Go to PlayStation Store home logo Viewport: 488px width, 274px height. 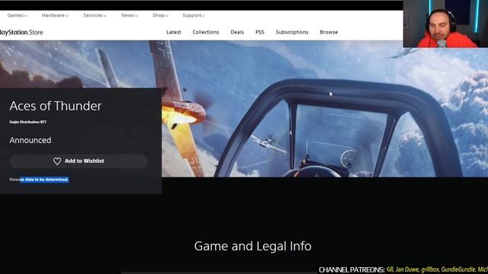(21, 32)
